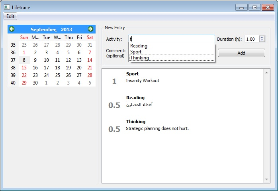Click the Lifetrace app icon in title bar
The width and height of the screenshot is (278, 191).
tap(7, 7)
